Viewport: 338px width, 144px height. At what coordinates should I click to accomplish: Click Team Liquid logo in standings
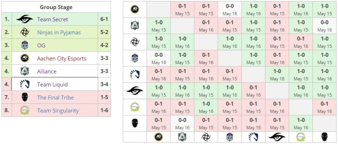(x=25, y=84)
